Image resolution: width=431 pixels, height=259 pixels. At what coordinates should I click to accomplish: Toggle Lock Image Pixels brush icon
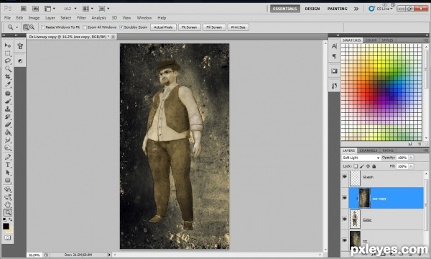362,166
